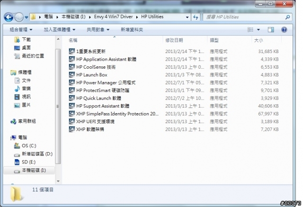Select the HP ProtectSmart 硬碟防護 icon
Screen dimensions: 303x207
coord(71,90)
